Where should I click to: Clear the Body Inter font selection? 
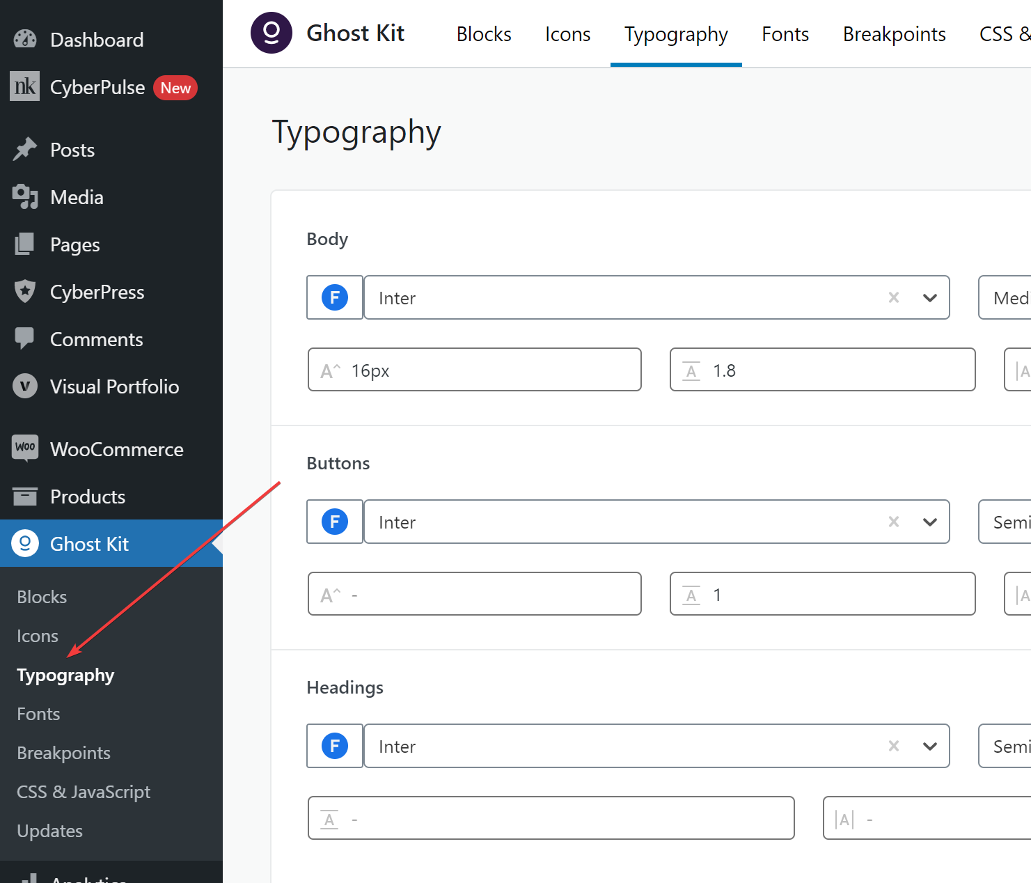pos(894,297)
